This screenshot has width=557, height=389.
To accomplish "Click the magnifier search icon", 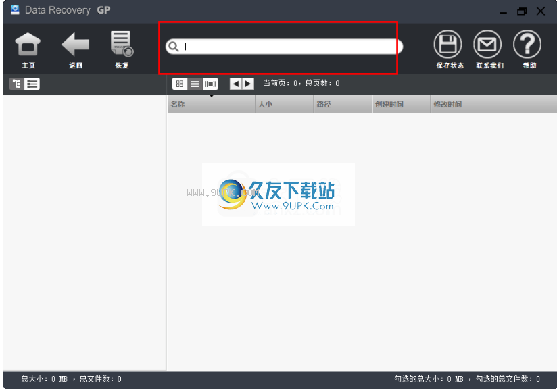I will pos(173,47).
